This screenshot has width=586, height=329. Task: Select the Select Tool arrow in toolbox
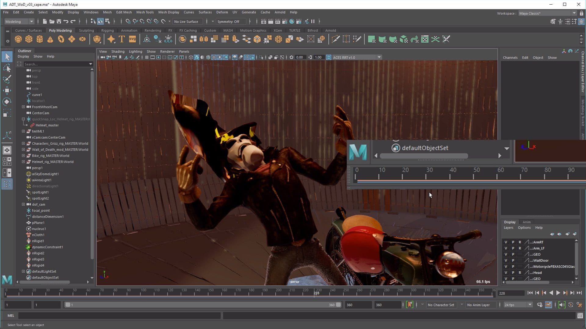tap(7, 57)
